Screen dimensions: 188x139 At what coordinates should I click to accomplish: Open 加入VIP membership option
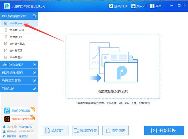point(142,6)
